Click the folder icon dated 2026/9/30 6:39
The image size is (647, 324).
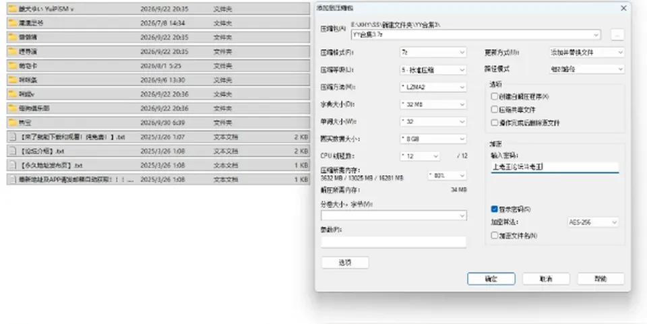tap(13, 123)
